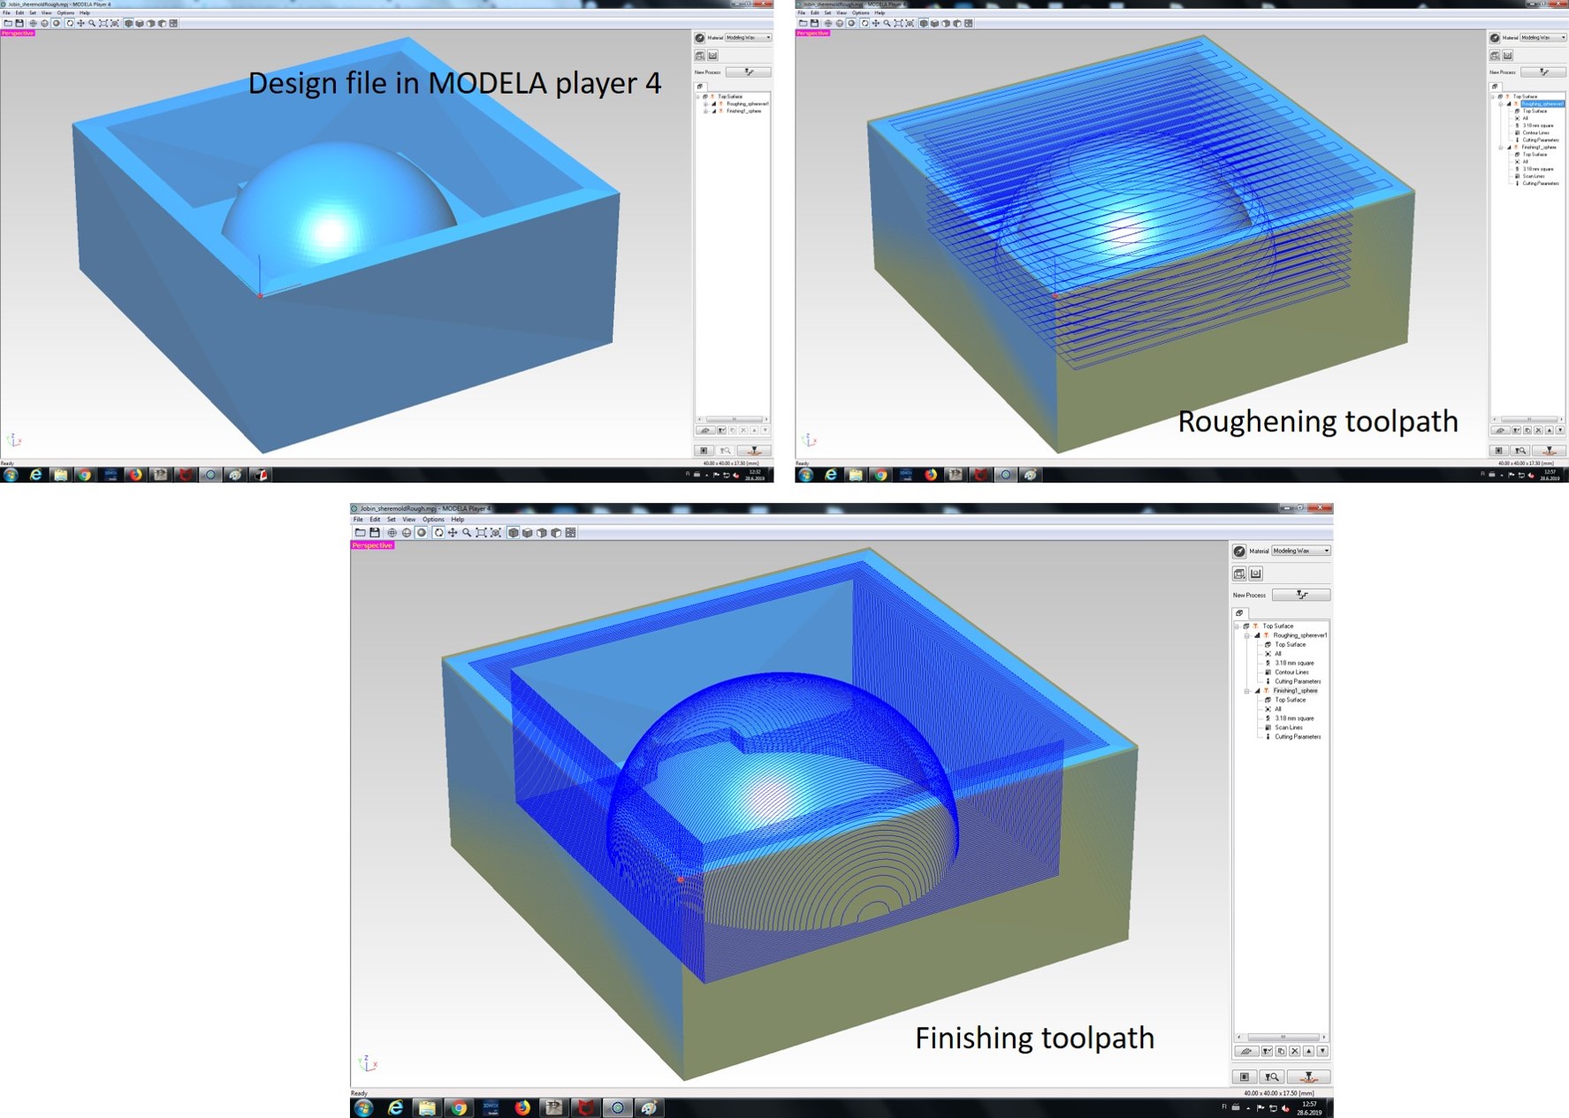The image size is (1569, 1118).
Task: Select Cutting Parameters under Roughing_spherever1, Finishing window
Action: (1298, 681)
